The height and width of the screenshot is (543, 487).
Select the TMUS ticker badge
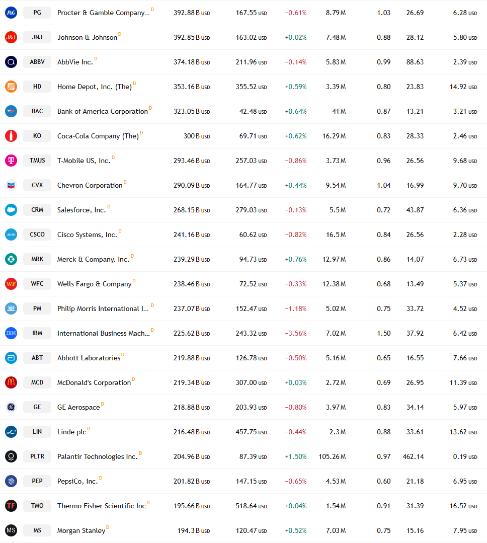coord(37,161)
